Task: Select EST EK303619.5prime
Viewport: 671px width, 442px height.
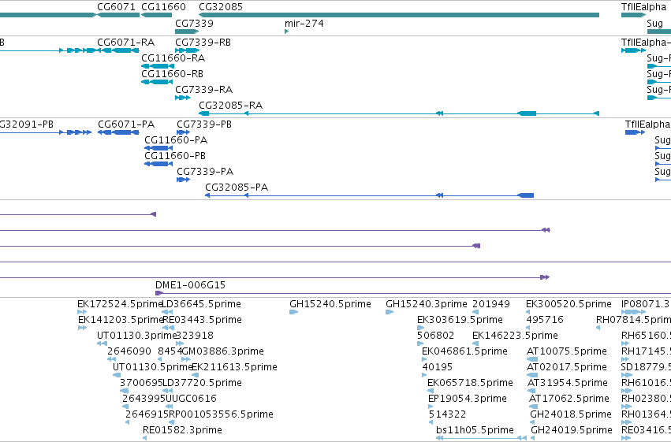Action: tap(460, 320)
